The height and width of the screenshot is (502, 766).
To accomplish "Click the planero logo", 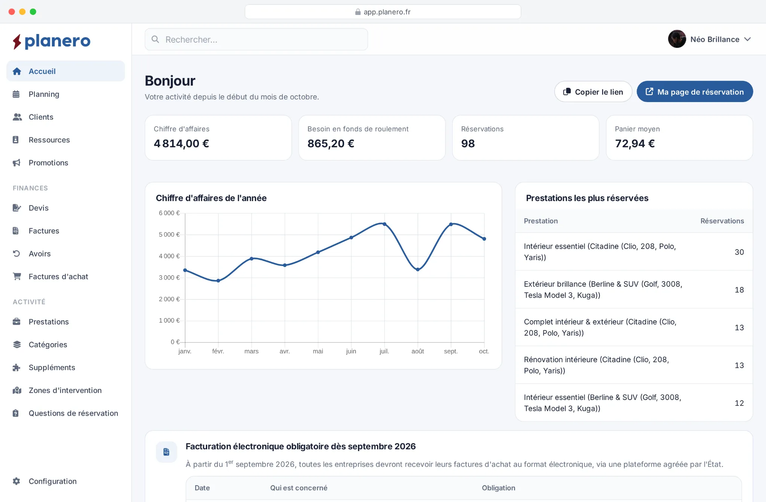I will tap(51, 41).
